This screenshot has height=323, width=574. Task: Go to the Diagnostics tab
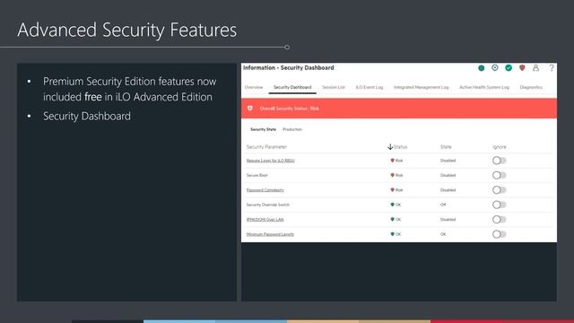point(531,87)
